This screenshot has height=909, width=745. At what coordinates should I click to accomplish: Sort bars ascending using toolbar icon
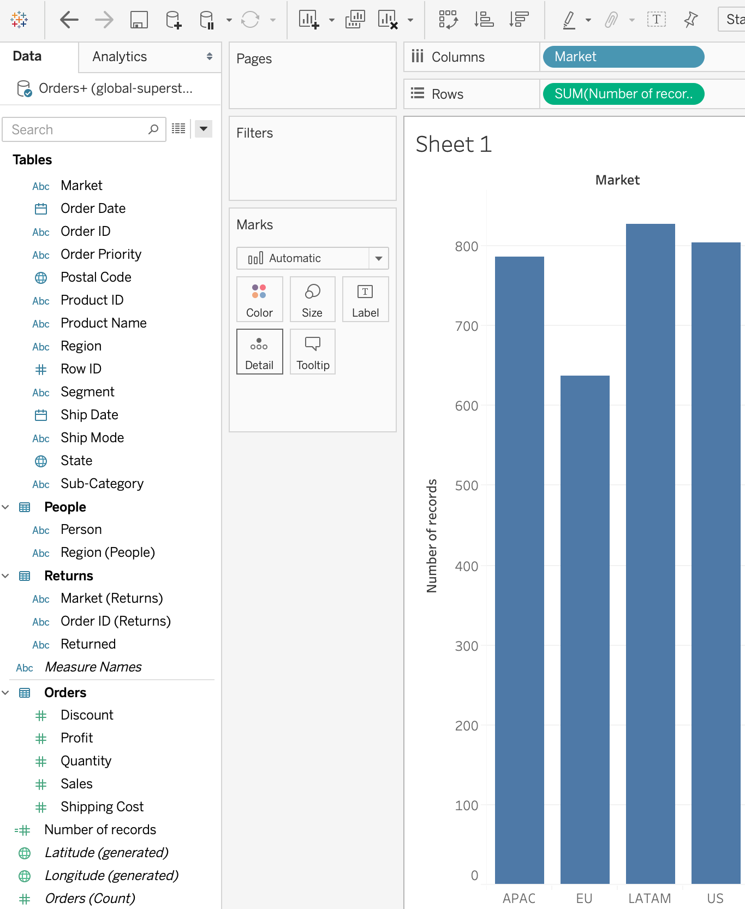pos(484,20)
